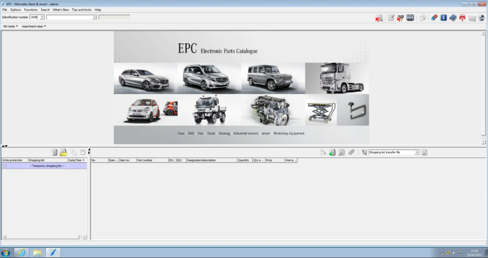Open Internet Explorer from the taskbar

coord(21,252)
